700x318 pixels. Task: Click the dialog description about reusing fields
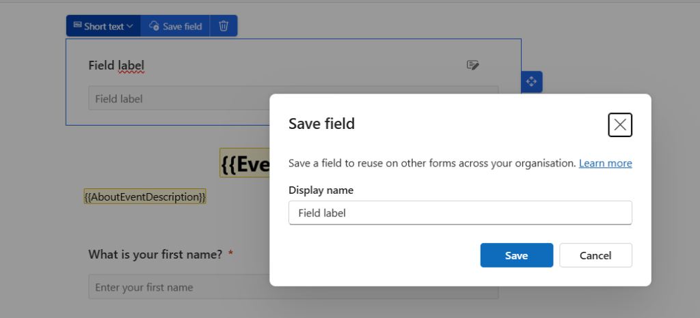(431, 164)
